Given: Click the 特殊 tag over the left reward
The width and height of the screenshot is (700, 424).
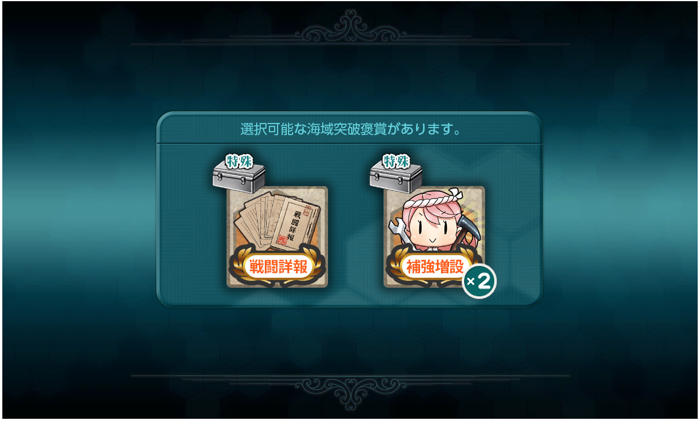Looking at the screenshot, I should coord(239,161).
